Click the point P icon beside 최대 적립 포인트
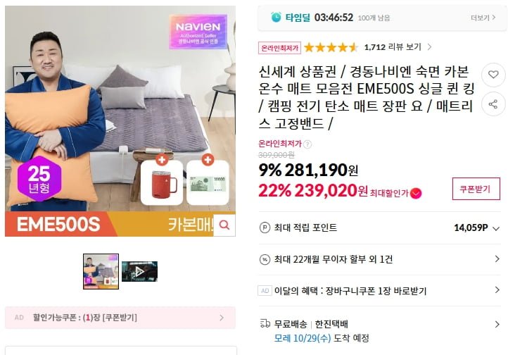 265,228
